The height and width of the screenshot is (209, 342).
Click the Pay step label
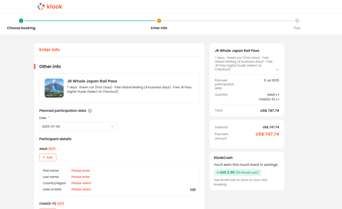[x=297, y=28]
